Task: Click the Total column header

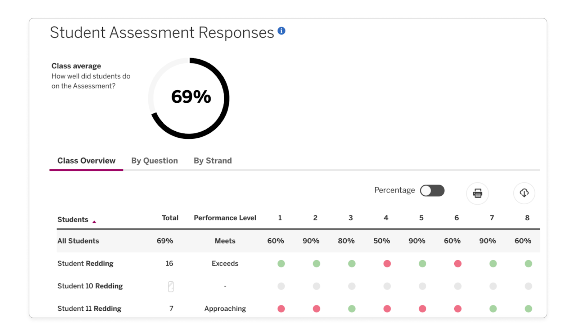Action: tap(170, 218)
